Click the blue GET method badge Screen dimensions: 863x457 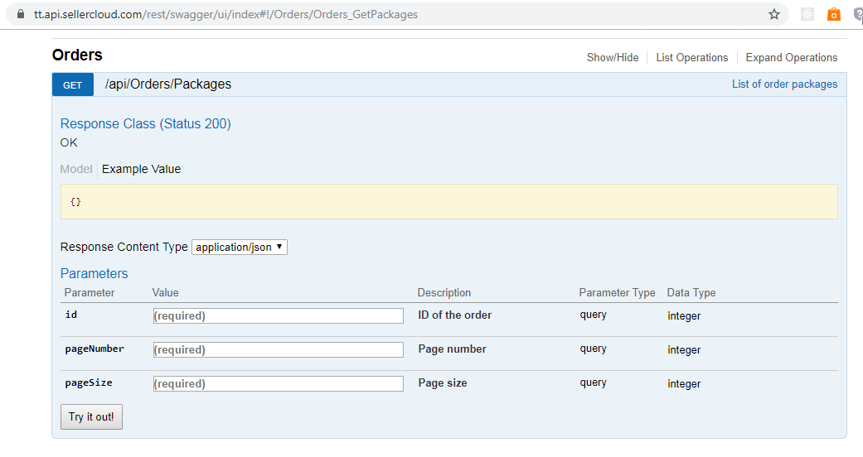[73, 84]
